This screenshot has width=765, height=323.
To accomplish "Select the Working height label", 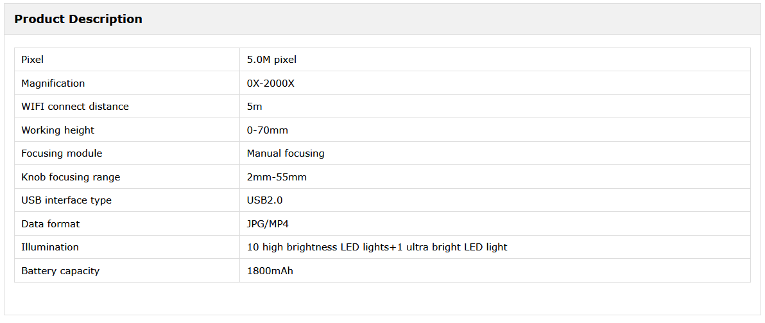I will coord(58,130).
